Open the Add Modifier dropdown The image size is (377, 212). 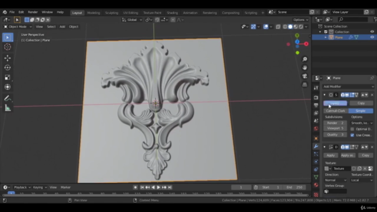coord(348,87)
